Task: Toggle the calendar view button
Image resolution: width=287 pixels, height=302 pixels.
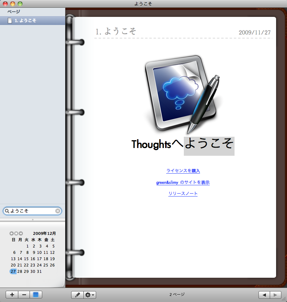Action: [x=36, y=295]
